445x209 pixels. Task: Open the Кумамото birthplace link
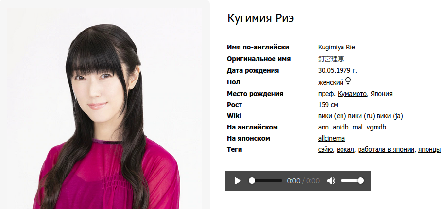point(352,94)
